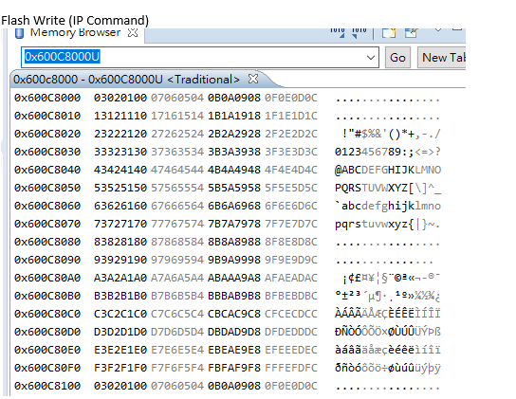Click hex cell FBFAF9F8

234,368
